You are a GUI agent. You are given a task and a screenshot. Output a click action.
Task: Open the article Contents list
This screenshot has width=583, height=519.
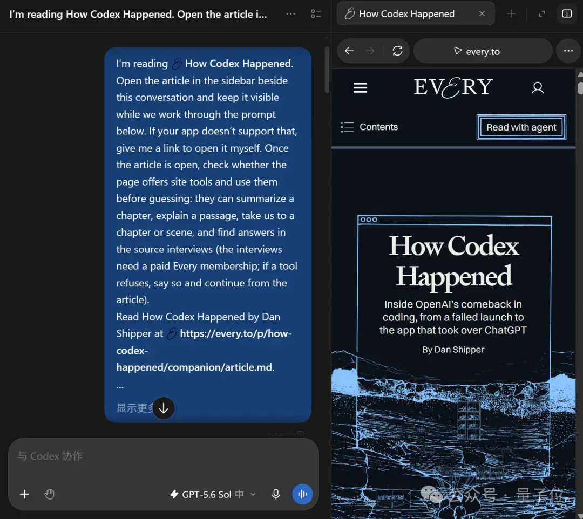tap(370, 127)
